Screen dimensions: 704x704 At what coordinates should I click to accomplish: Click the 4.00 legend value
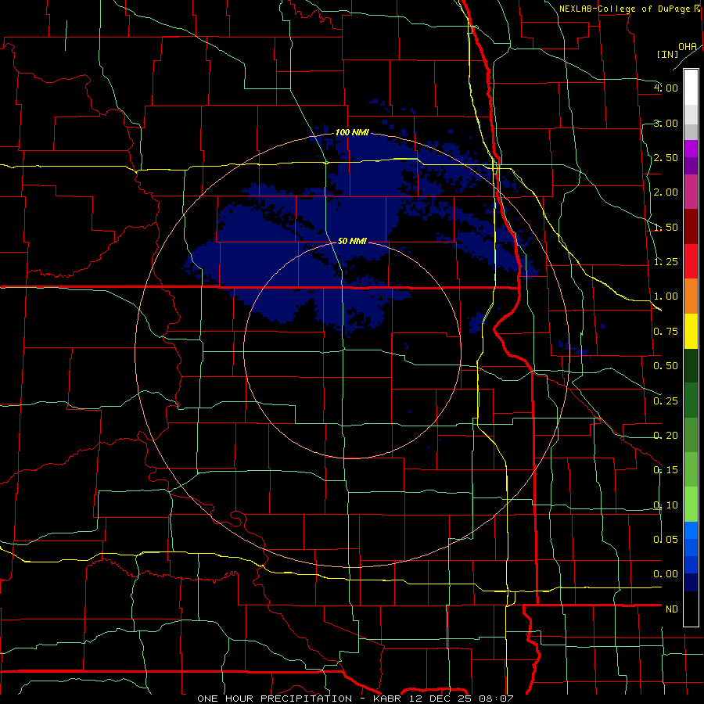[x=666, y=88]
